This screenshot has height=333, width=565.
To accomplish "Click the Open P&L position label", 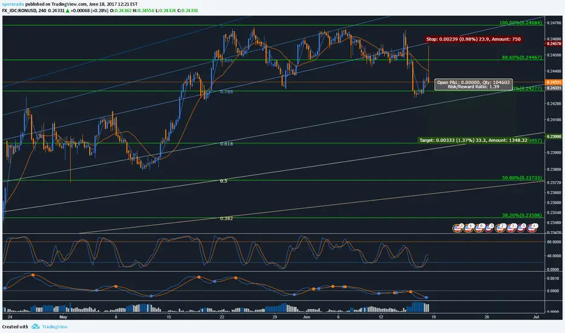I will pos(473,84).
